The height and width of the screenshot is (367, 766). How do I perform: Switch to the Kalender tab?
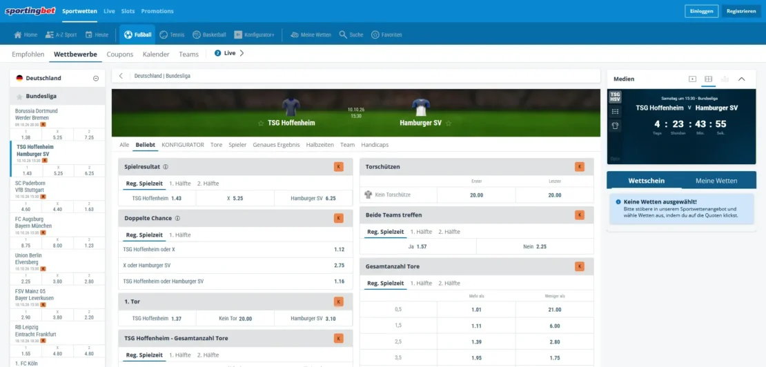(156, 54)
